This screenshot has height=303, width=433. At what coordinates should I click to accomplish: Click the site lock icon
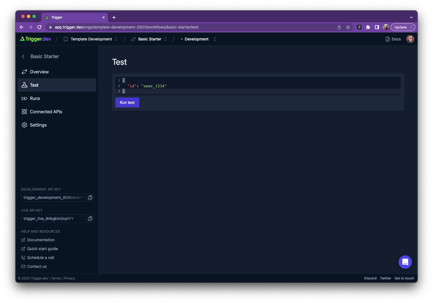[50, 27]
